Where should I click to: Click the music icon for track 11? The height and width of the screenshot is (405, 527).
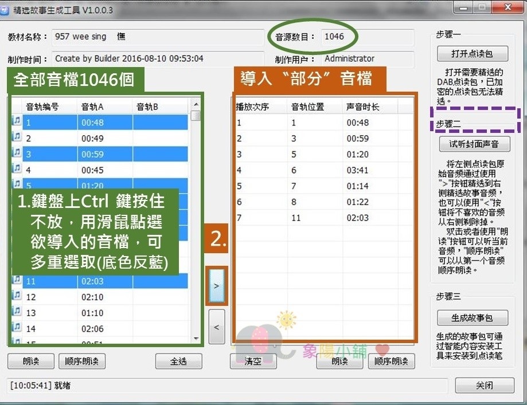(x=17, y=279)
